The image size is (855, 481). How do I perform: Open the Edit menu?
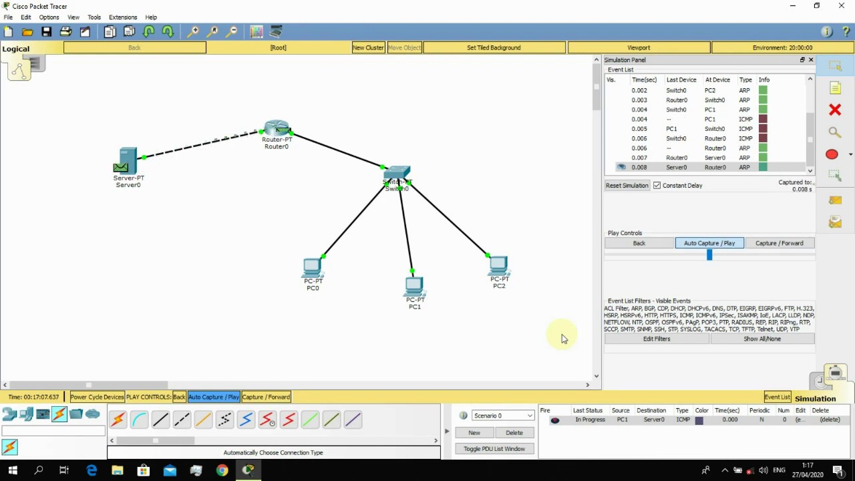[26, 17]
